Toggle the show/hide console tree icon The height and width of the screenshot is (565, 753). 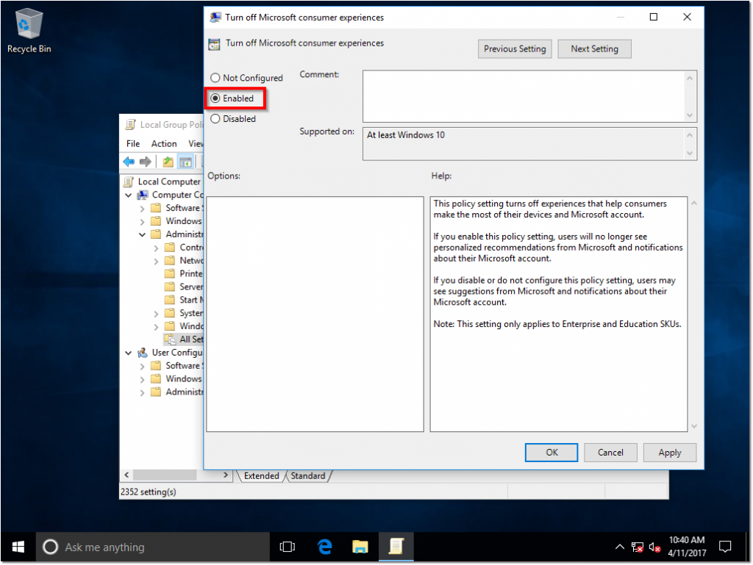[185, 162]
